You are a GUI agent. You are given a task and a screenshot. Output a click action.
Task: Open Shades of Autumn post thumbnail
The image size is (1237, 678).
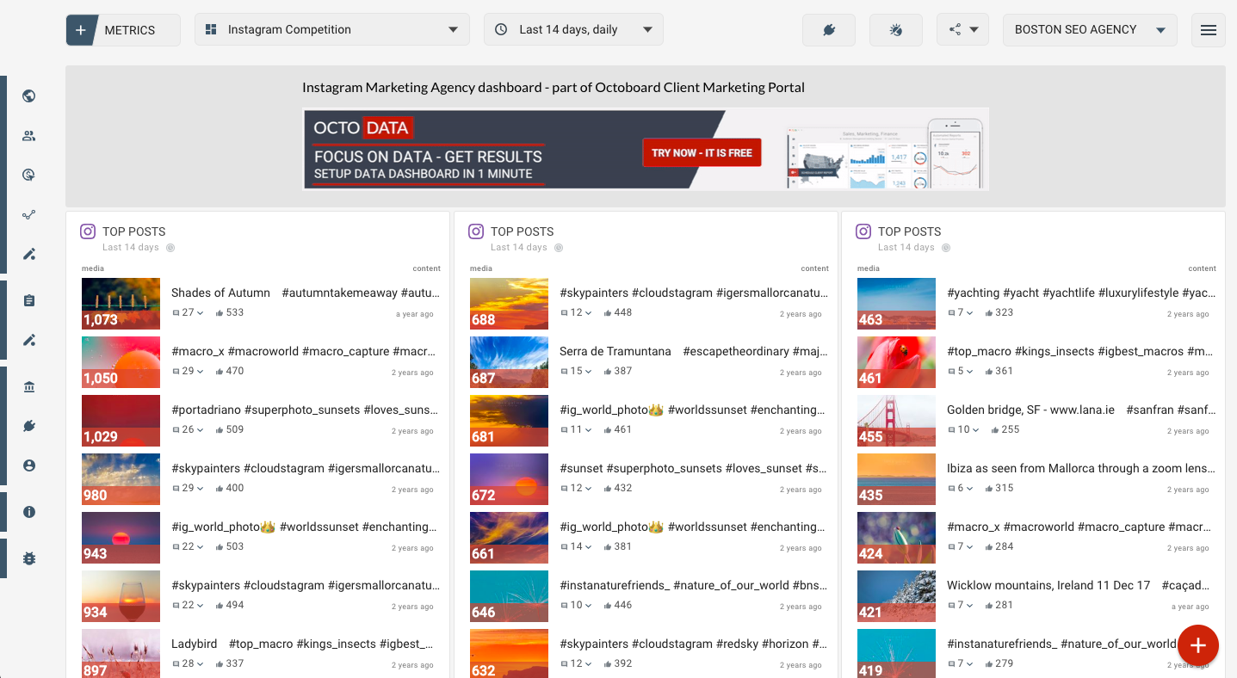point(121,303)
